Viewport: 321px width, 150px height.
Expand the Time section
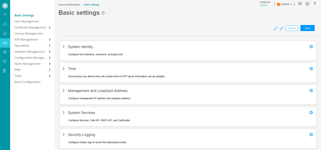(x=64, y=69)
